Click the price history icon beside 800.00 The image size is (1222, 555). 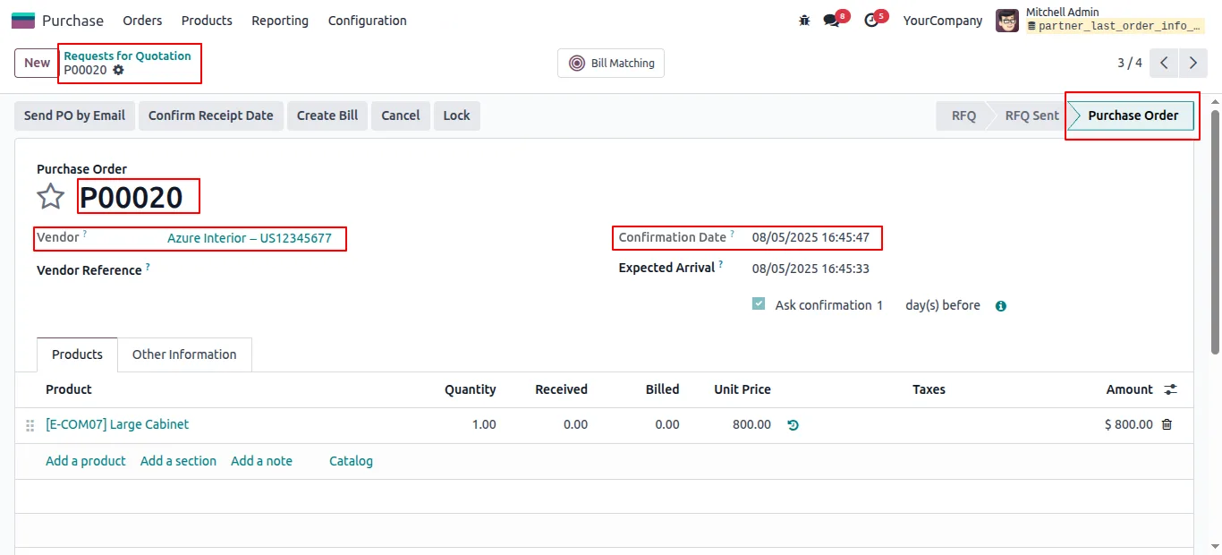(x=793, y=425)
